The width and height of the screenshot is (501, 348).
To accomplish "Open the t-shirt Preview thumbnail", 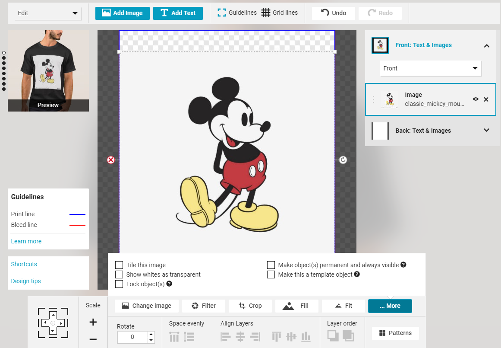I will click(x=48, y=71).
